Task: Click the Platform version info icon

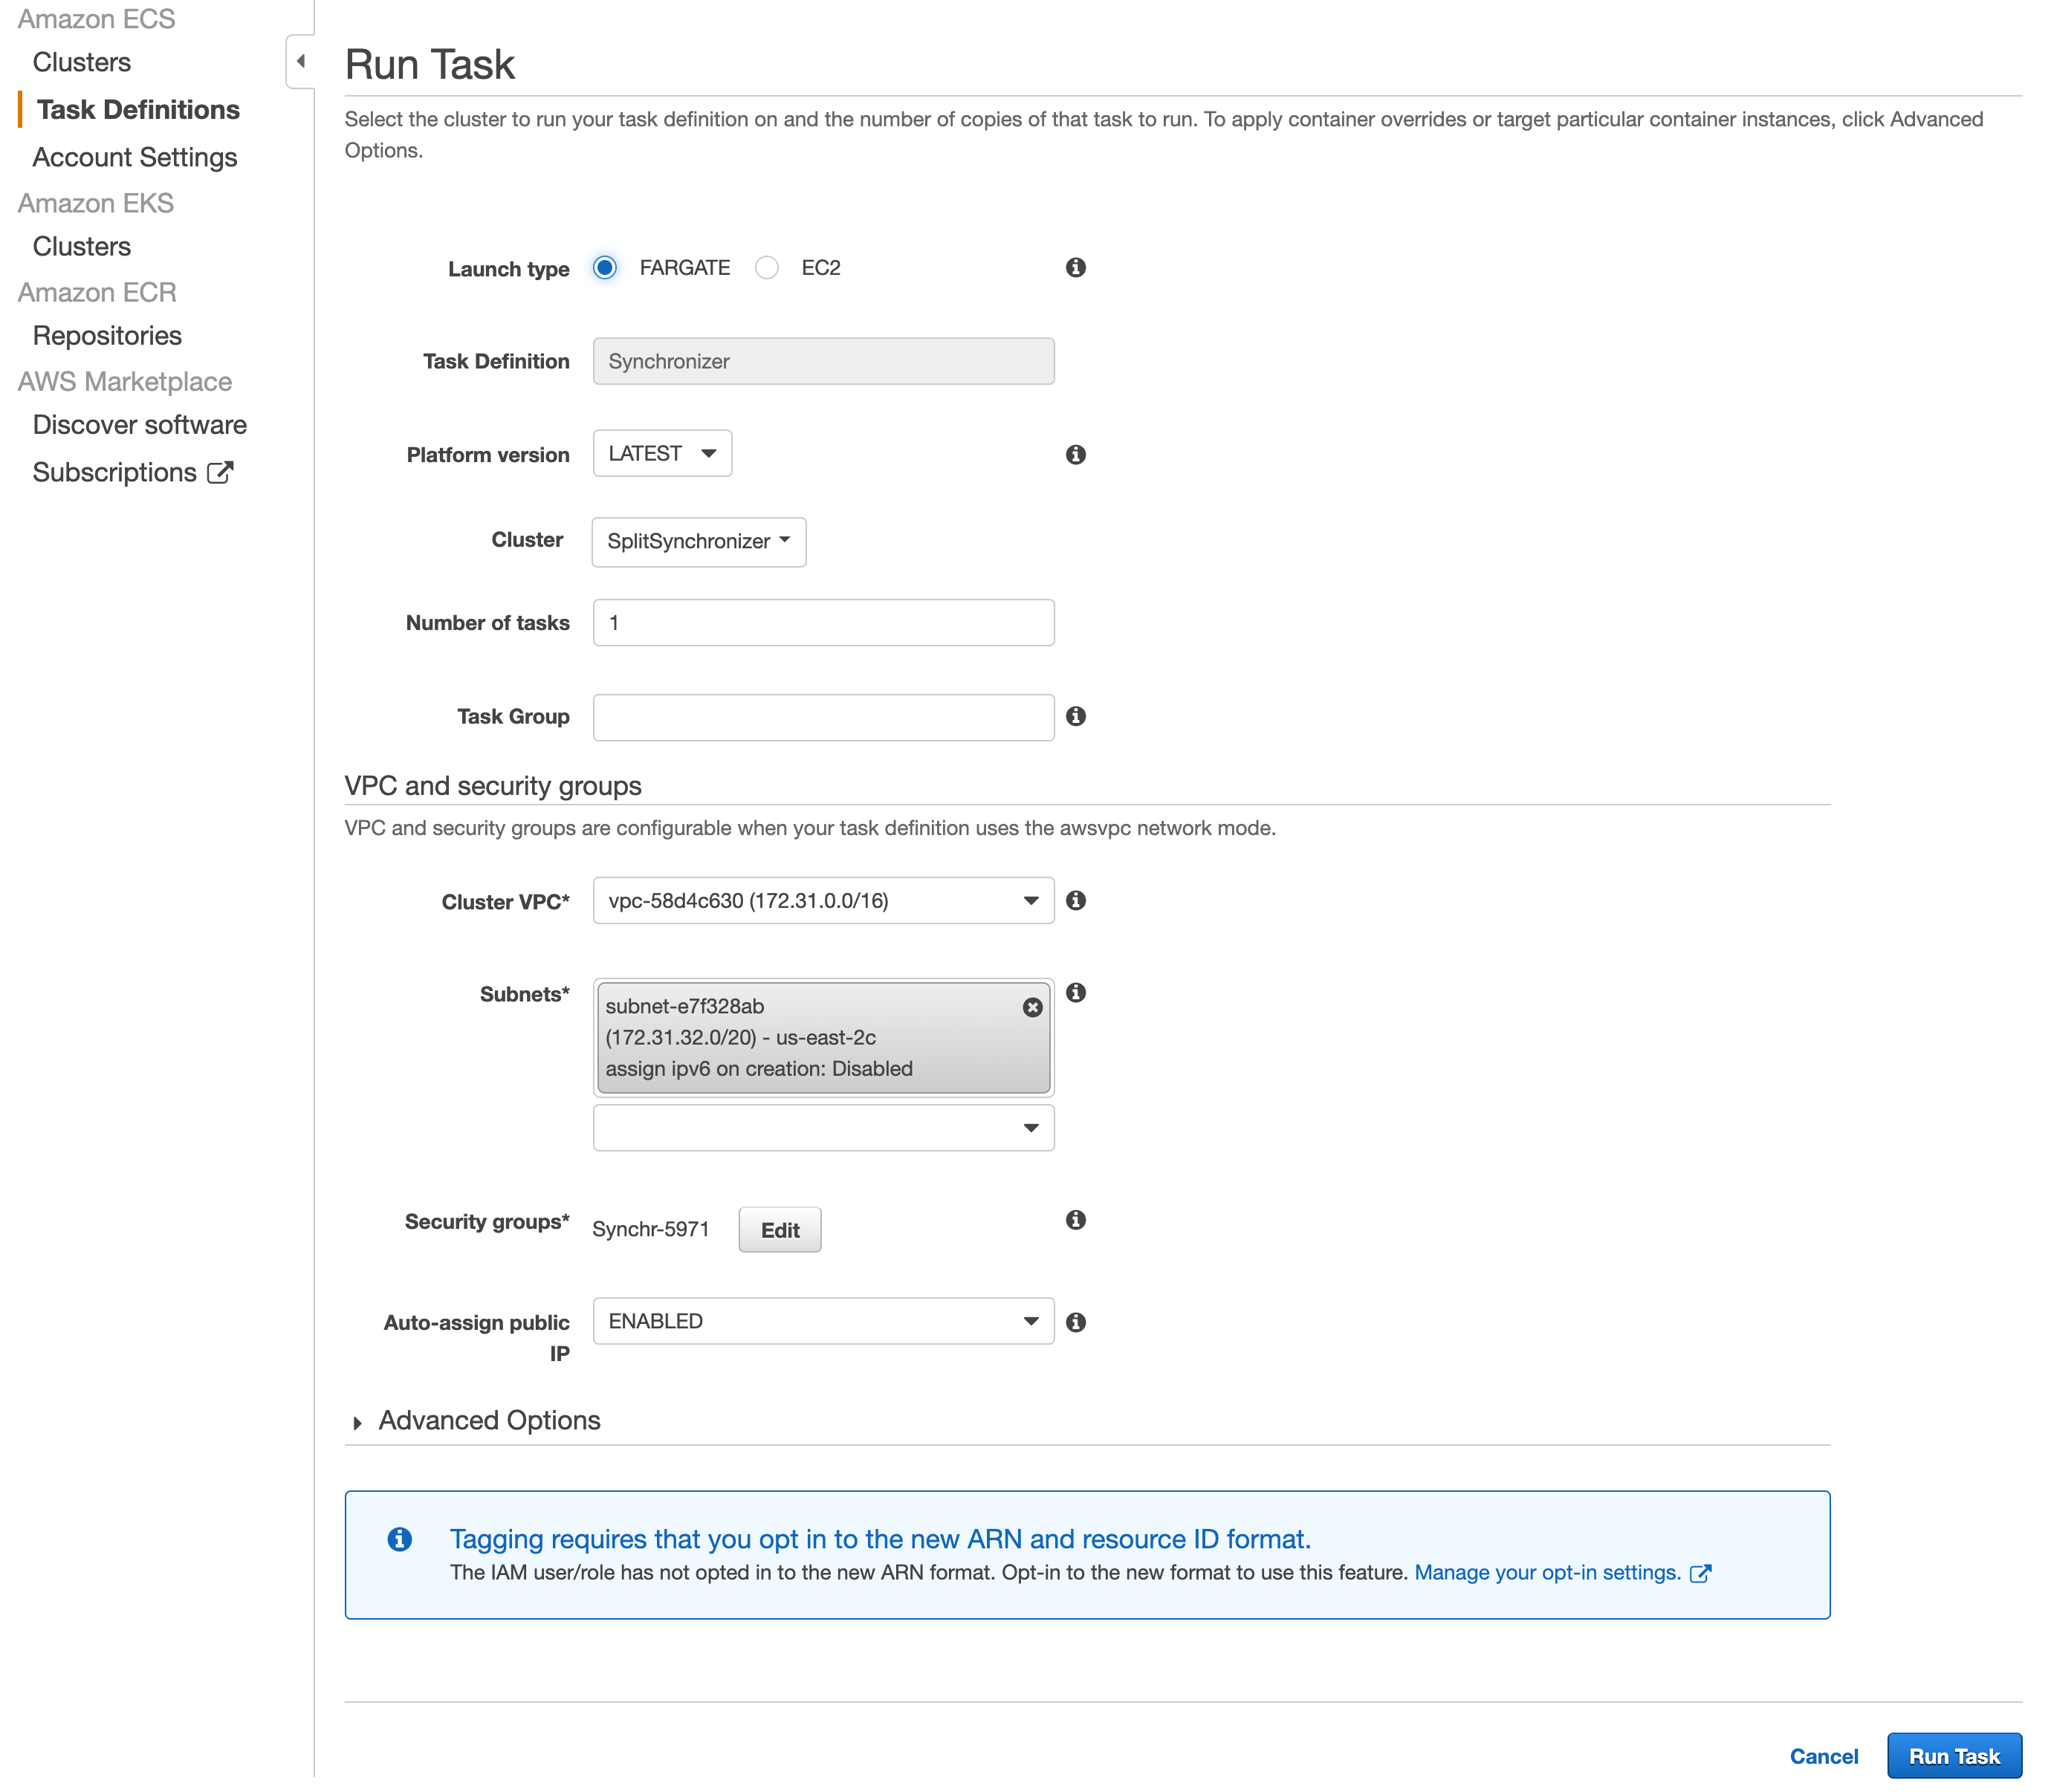Action: coord(1075,454)
